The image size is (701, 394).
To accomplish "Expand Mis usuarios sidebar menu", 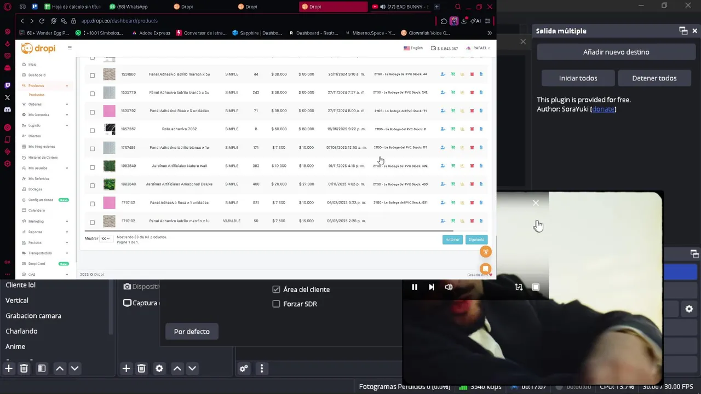I will (x=45, y=168).
